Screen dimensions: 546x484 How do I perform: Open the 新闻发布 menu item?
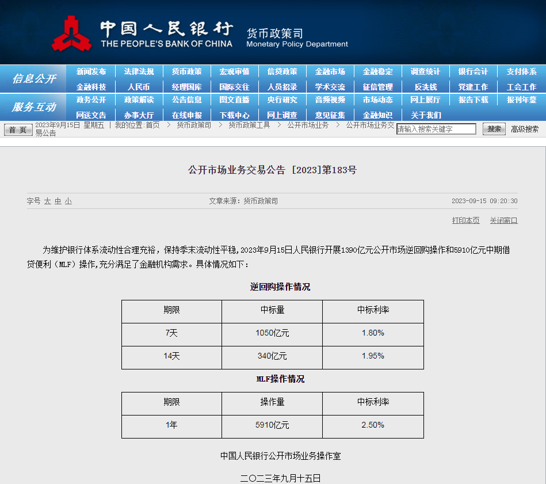click(91, 72)
